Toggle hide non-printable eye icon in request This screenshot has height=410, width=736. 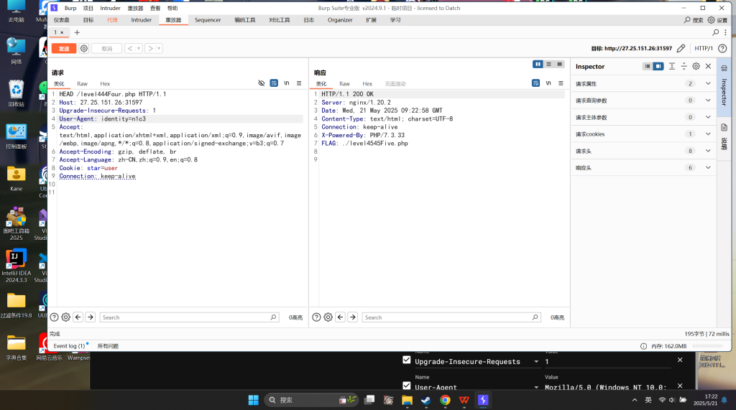(262, 83)
